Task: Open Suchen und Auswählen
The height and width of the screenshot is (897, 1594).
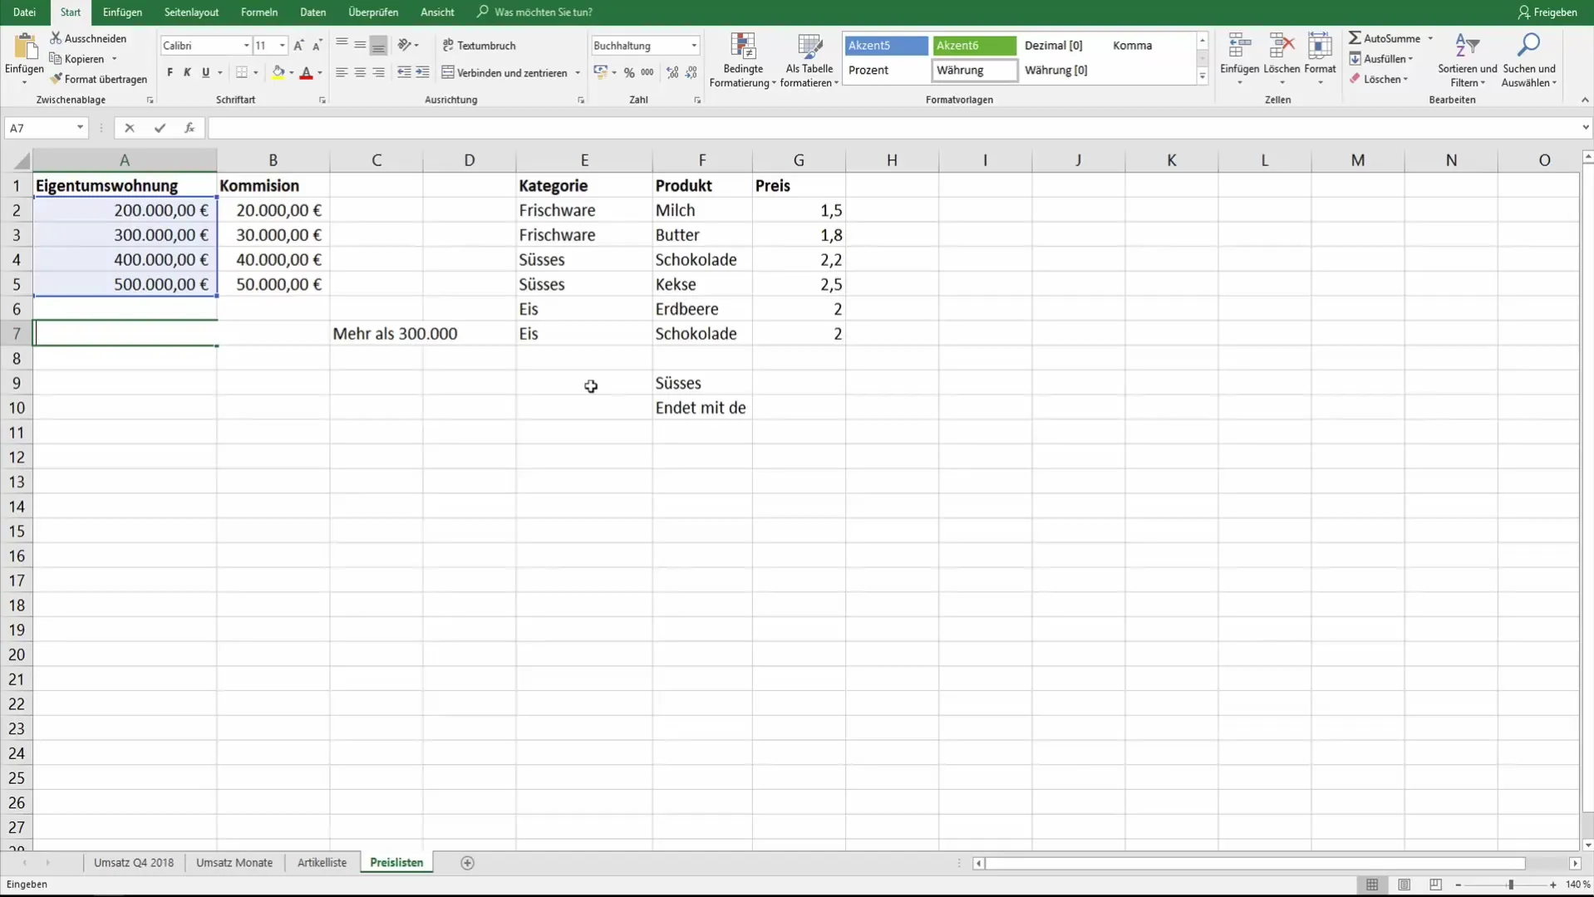Action: point(1529,60)
